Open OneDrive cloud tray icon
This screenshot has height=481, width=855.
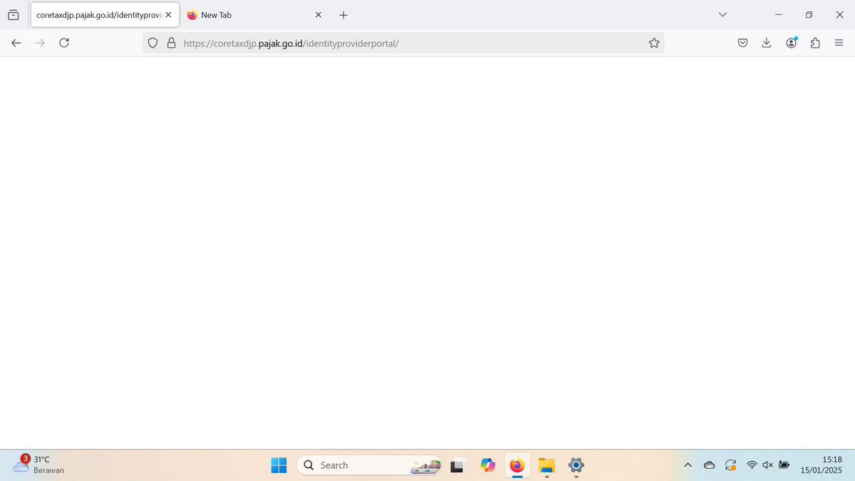coord(709,465)
